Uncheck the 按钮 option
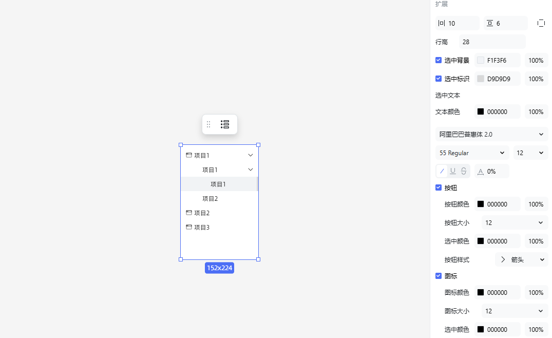 438,187
